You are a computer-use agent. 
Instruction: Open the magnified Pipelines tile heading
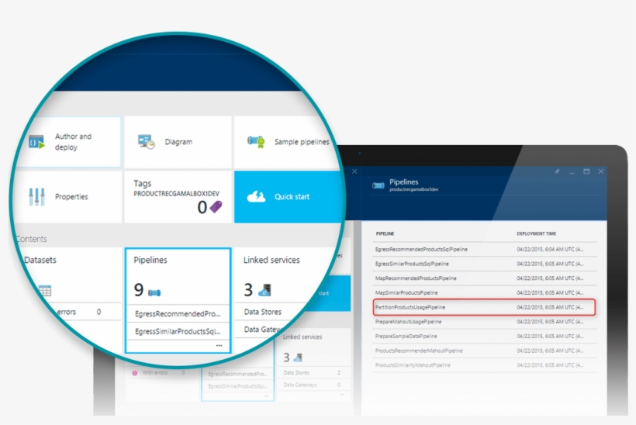[x=150, y=260]
